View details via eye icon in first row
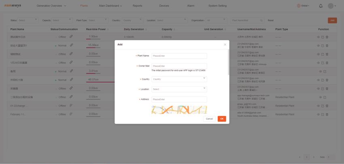Image resolution: width=344 pixels, height=164 pixels. [x=319, y=37]
